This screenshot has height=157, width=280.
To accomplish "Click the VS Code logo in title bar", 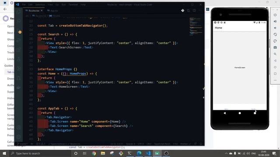I will tap(17, 4).
